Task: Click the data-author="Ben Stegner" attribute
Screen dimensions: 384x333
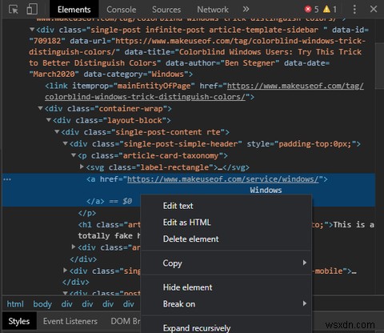Action: [x=222, y=63]
